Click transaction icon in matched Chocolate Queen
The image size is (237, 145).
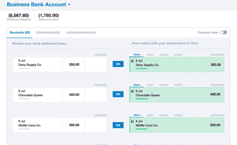[x=132, y=91]
